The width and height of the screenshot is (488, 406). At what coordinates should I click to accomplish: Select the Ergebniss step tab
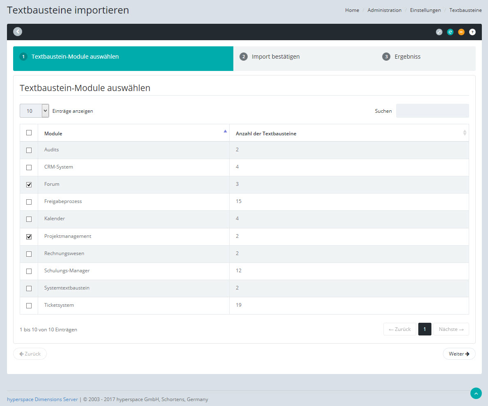tap(407, 57)
